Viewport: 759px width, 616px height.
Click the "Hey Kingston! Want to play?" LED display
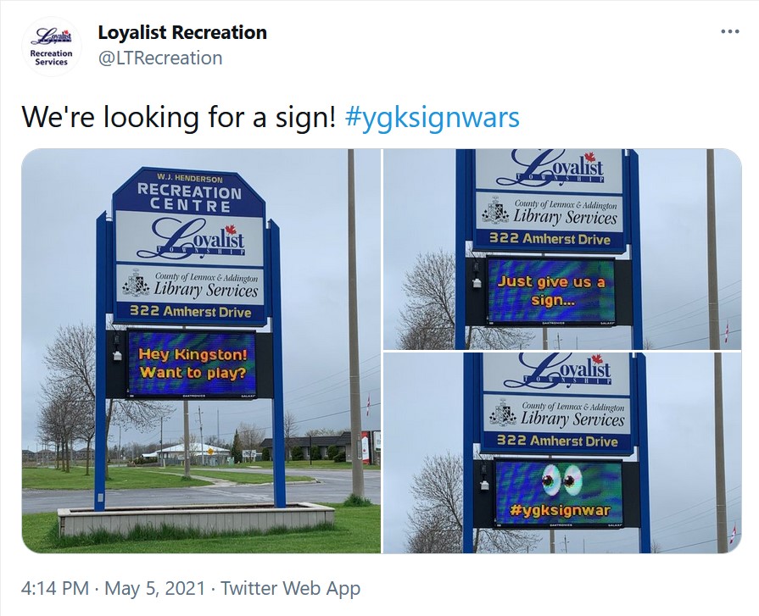193,363
